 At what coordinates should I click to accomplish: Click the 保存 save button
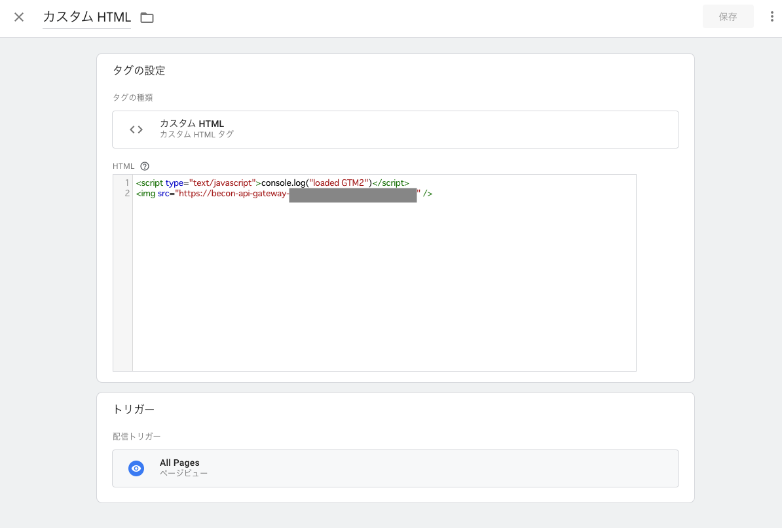(728, 17)
